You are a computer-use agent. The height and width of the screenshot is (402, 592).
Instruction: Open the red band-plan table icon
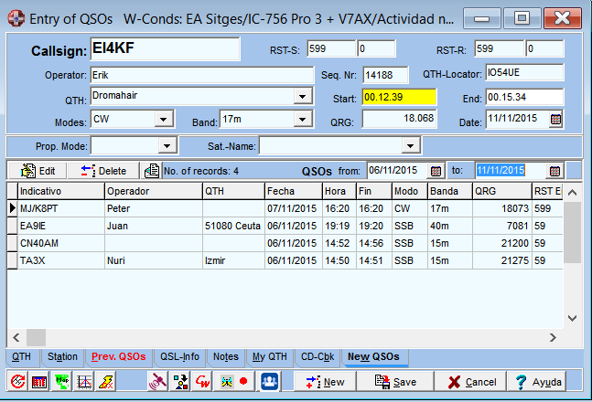[39, 382]
